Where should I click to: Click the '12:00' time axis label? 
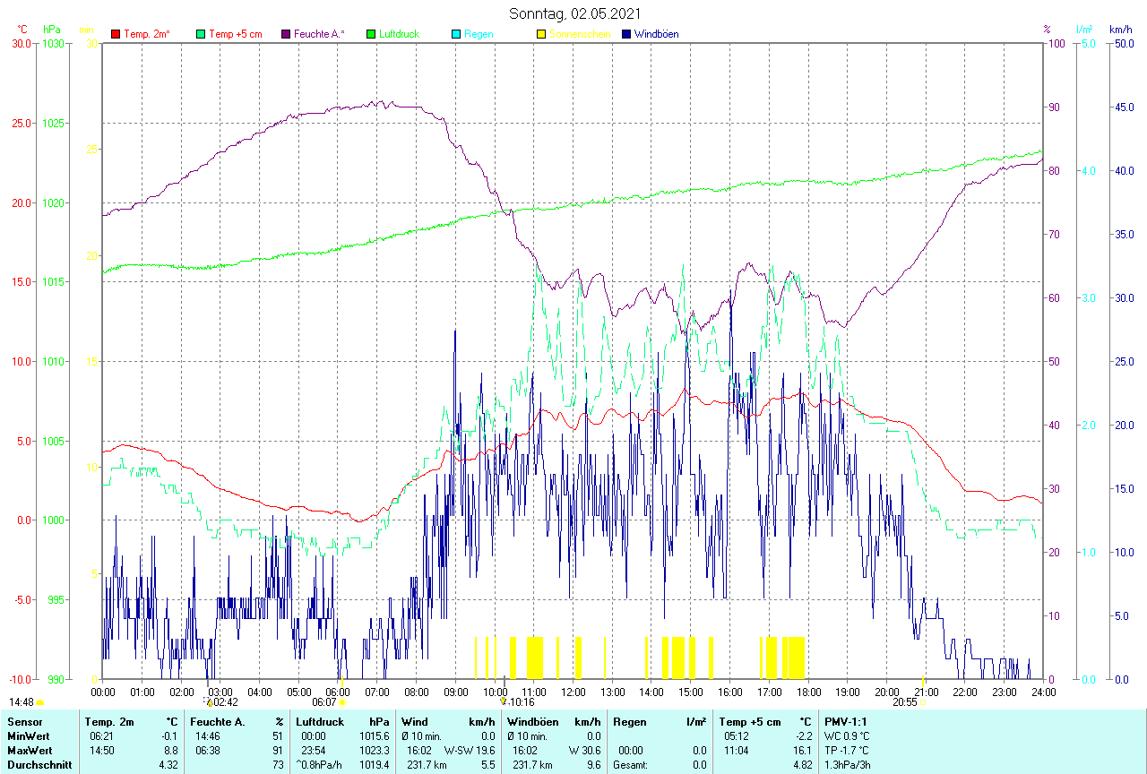(573, 692)
